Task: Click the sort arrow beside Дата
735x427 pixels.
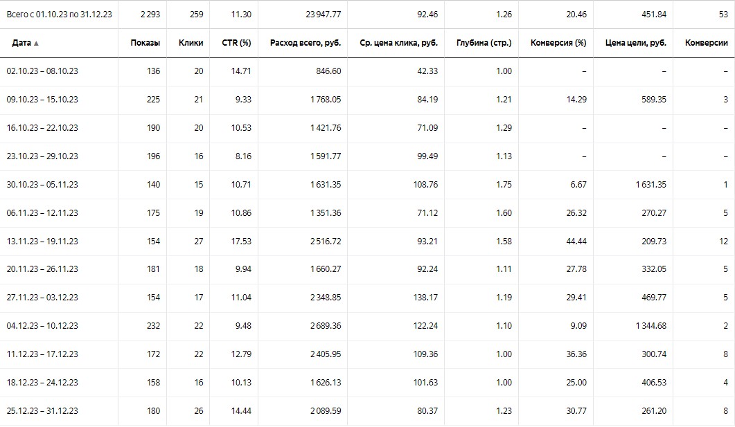Action: (36, 44)
